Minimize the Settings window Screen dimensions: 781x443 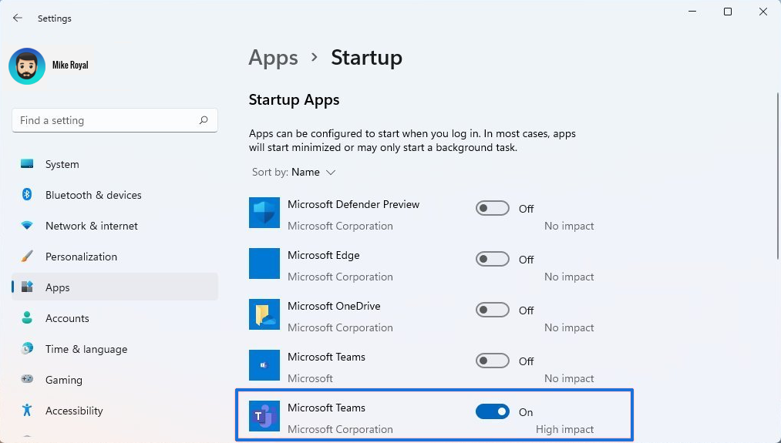[x=692, y=12]
